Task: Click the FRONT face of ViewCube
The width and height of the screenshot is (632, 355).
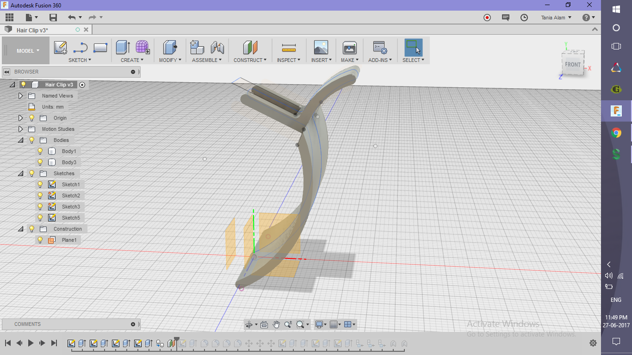Action: click(x=573, y=64)
